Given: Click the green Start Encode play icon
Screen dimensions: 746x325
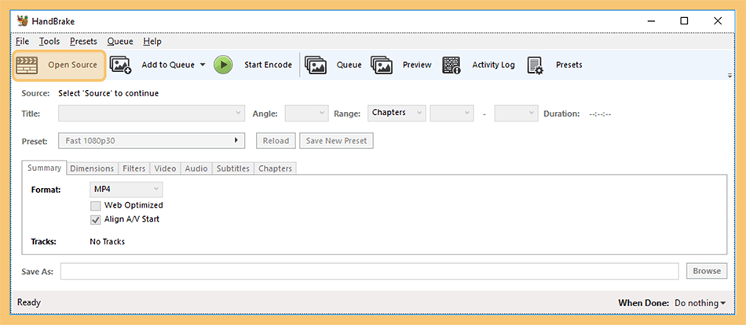Looking at the screenshot, I should click(x=223, y=65).
